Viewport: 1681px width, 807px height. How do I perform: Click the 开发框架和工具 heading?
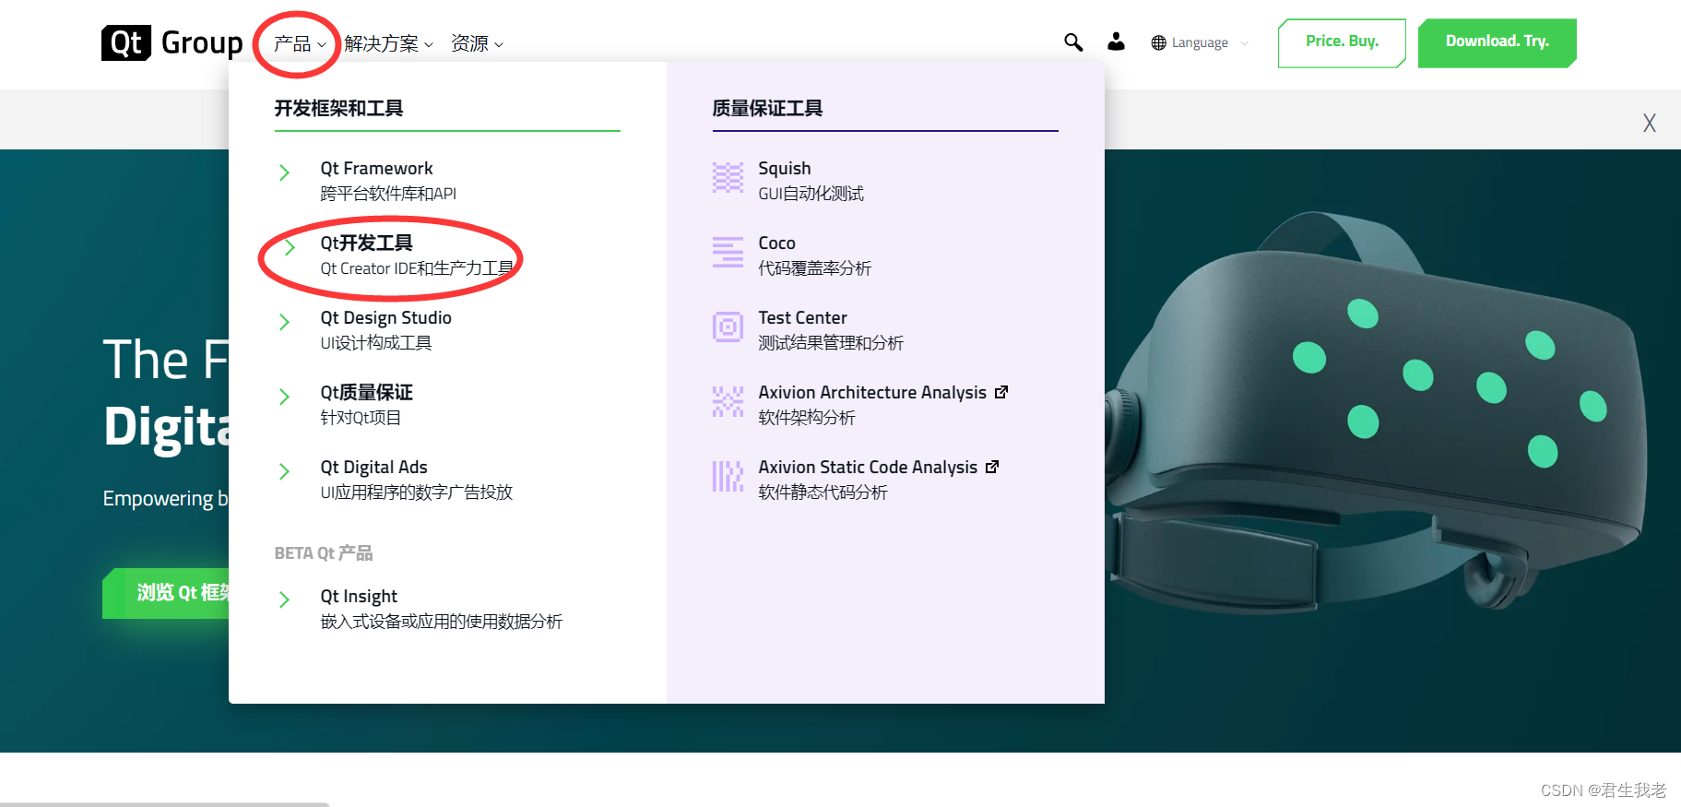coord(338,108)
